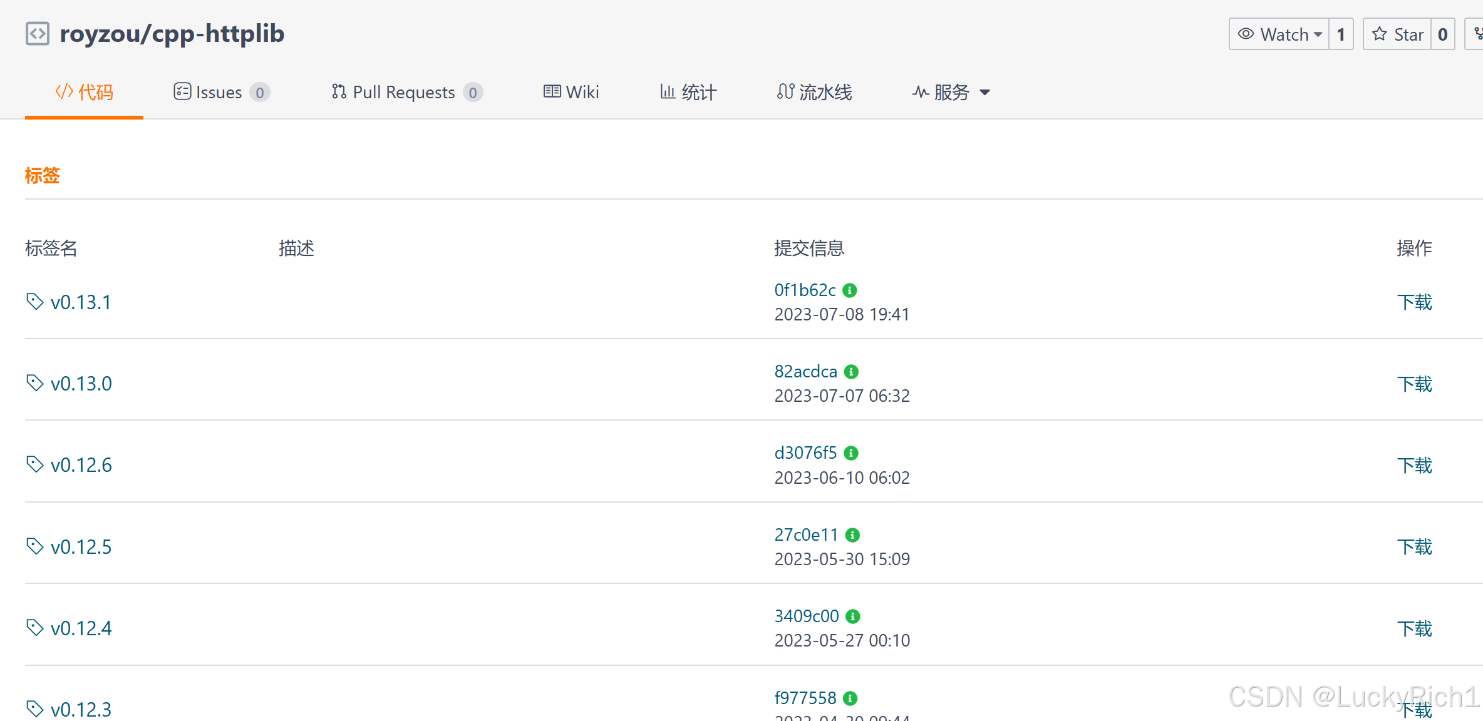Open commit f977558

pyautogui.click(x=805, y=698)
